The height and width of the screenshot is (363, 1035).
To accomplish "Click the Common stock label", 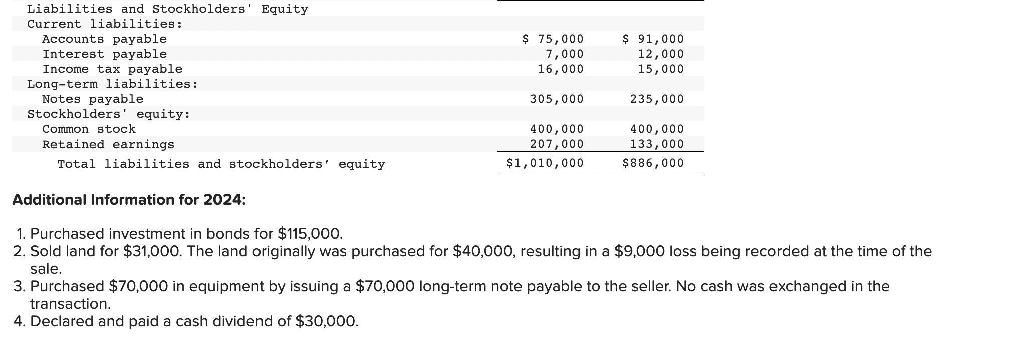I will pos(89,129).
